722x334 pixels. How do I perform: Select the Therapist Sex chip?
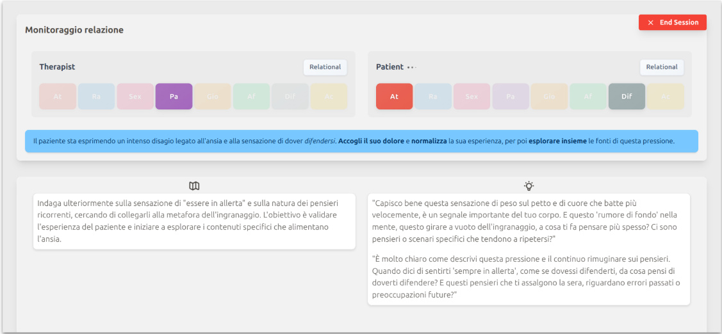click(x=135, y=97)
